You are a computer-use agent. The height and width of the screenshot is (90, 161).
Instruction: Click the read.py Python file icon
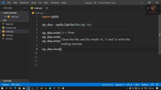(3, 35)
